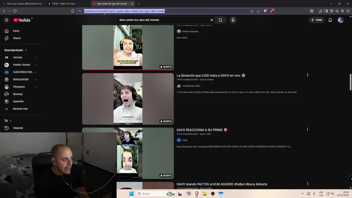Visit the Media Futbolera channel
Image resolution: width=352 pixels, height=198 pixels.
(190, 31)
